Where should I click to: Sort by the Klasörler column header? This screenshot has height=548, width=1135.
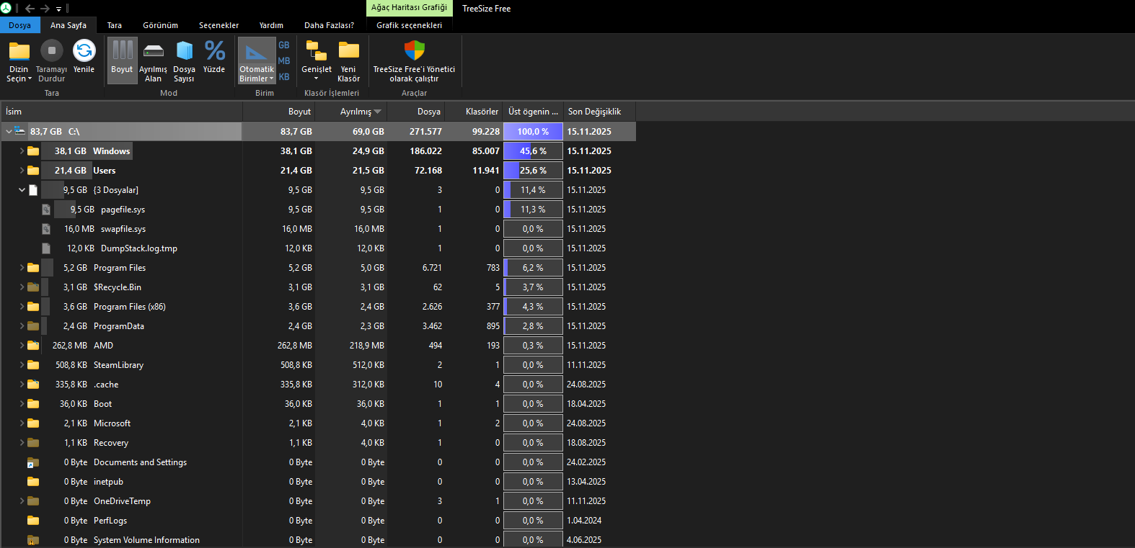pyautogui.click(x=474, y=112)
